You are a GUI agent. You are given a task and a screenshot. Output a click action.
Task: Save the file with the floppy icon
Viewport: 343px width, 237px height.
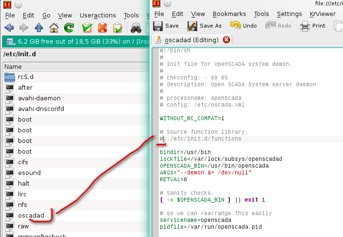pos(167,26)
